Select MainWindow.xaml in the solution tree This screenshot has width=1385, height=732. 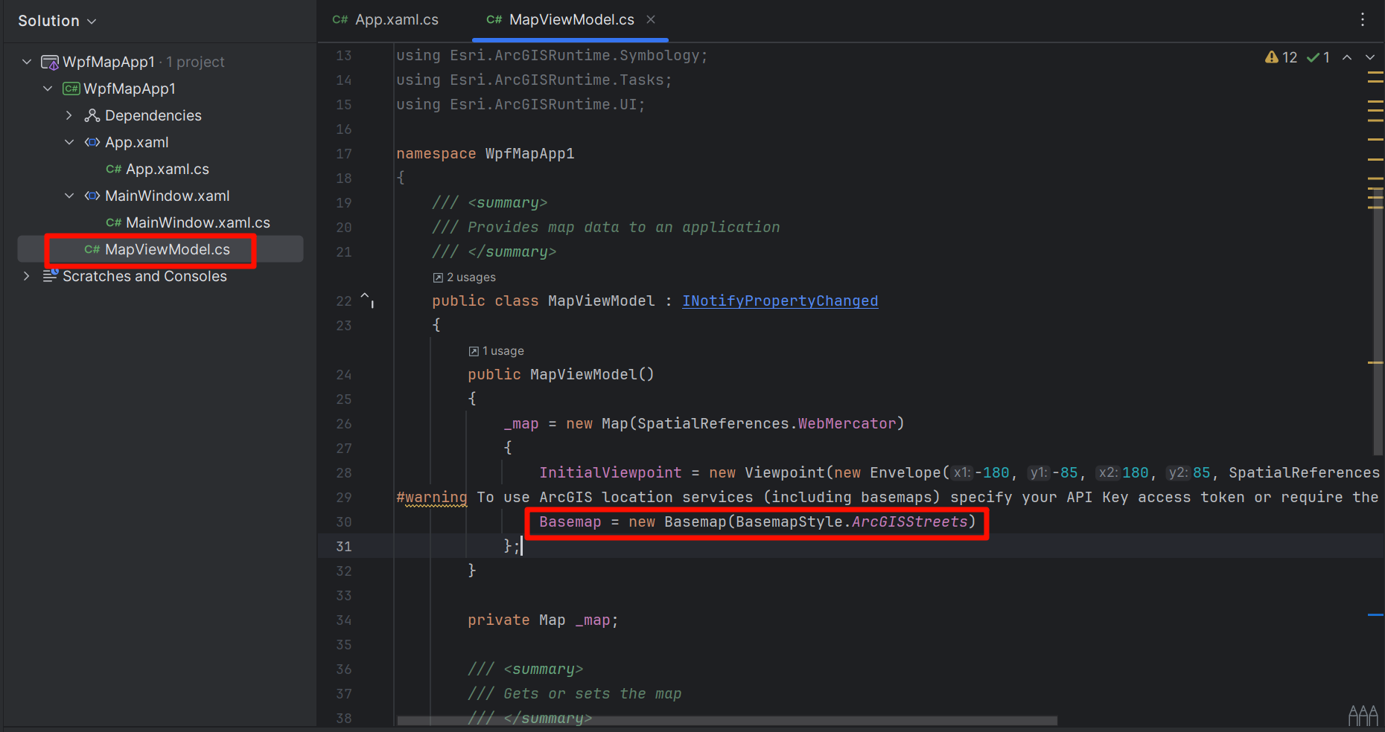tap(168, 196)
